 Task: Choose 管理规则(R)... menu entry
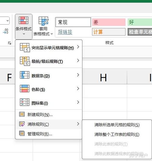point(49,134)
